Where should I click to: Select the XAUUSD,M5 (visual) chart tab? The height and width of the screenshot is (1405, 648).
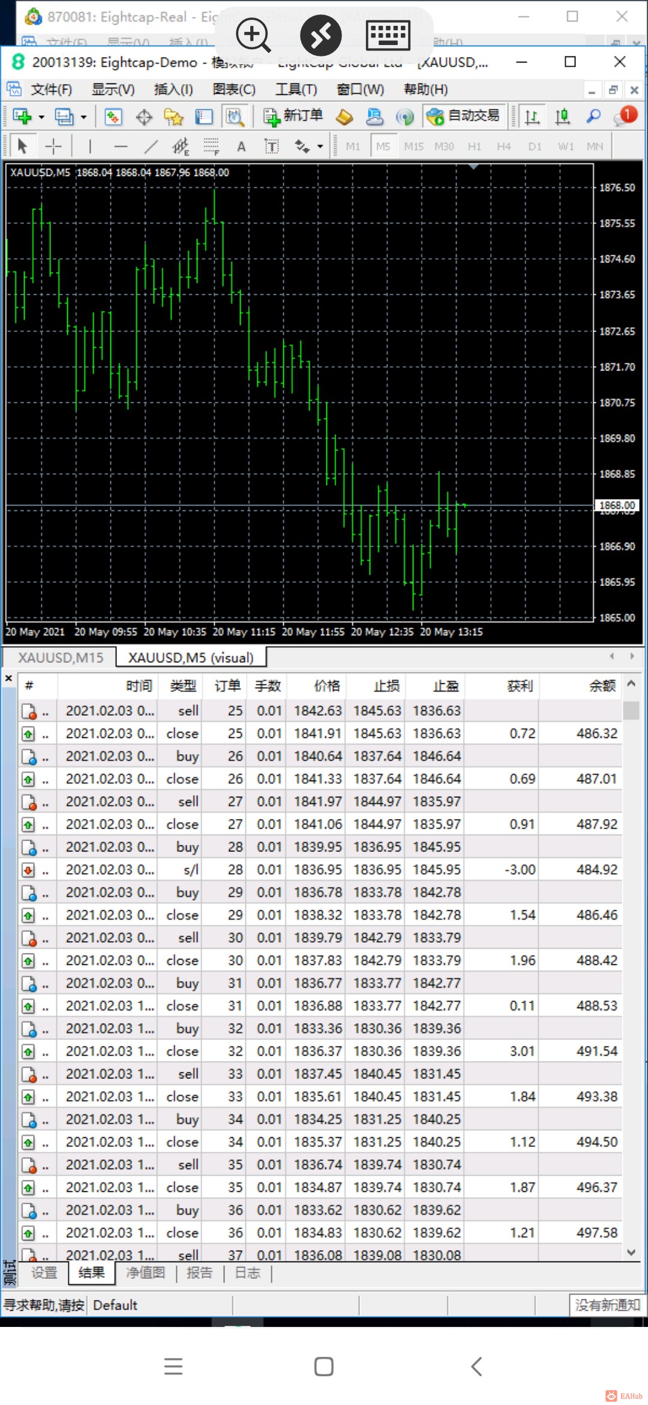[x=191, y=657]
